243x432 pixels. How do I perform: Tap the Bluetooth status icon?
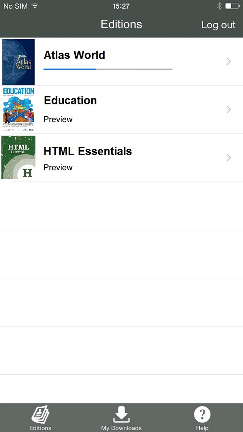click(x=219, y=6)
